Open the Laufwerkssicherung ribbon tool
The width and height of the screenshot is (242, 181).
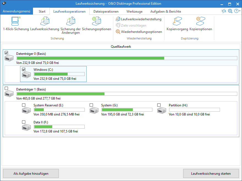pos(45,24)
